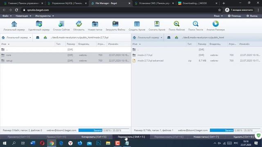
Task: Switch to Главная Панель управления tab
Action: [x=23, y=3]
